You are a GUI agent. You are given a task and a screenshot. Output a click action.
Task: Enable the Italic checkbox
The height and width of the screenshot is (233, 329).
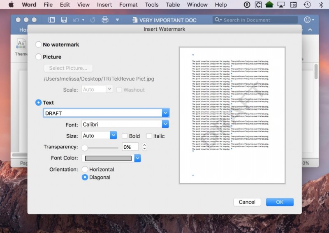(149, 136)
